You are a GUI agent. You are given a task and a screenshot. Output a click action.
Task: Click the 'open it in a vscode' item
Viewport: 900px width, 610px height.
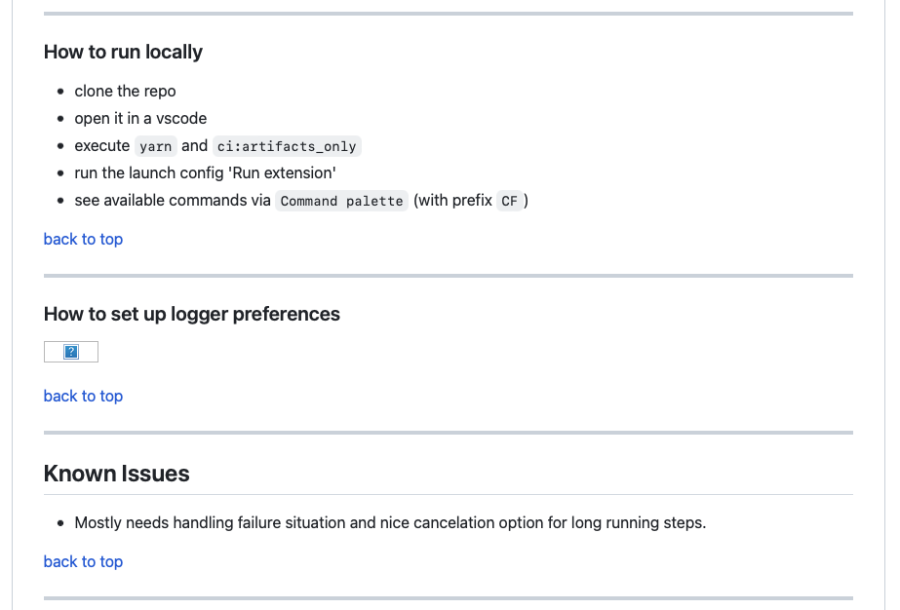point(140,119)
